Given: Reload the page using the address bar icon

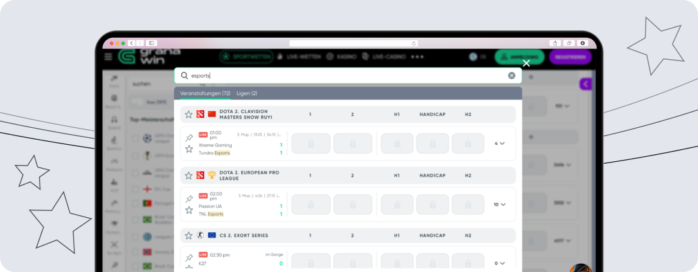Looking at the screenshot, I should pos(414,43).
